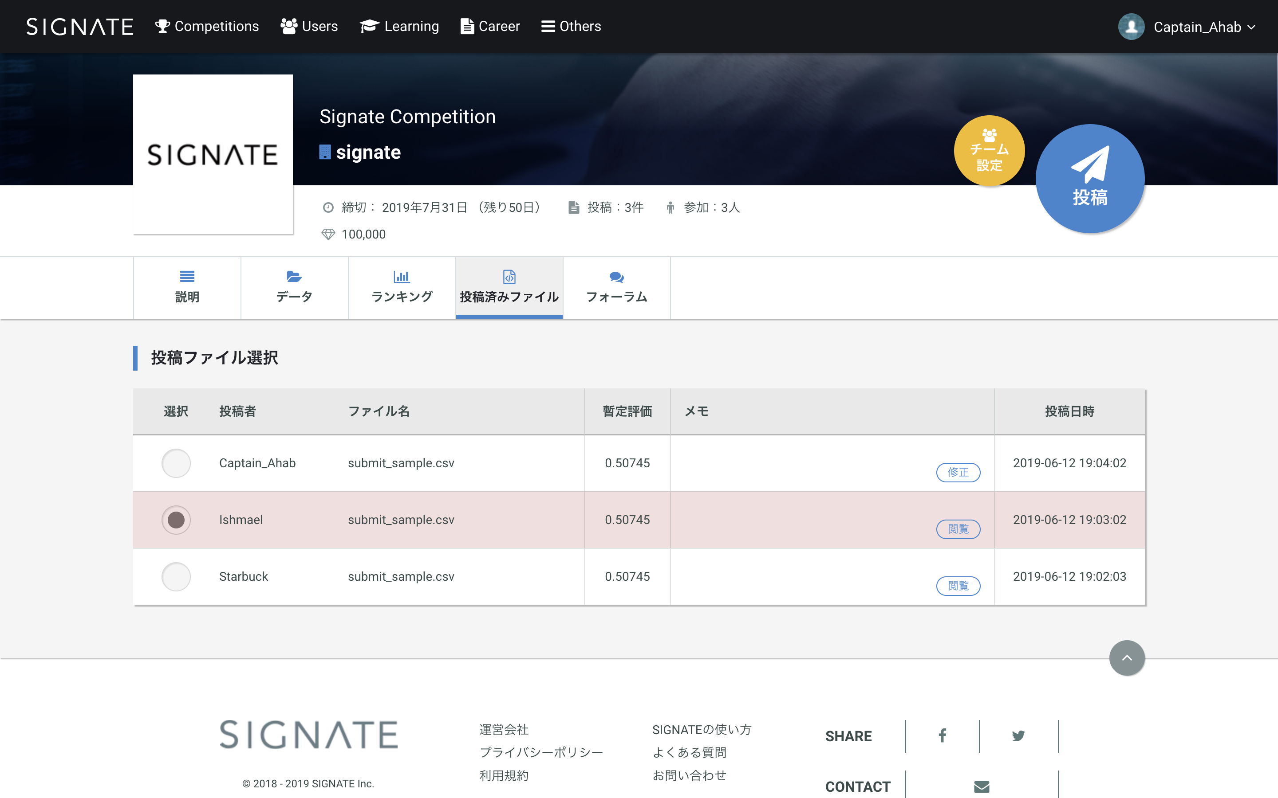Viewport: 1278px width, 798px height.
Task: Click 閲覧 button in Starbuck's row
Action: (x=958, y=586)
